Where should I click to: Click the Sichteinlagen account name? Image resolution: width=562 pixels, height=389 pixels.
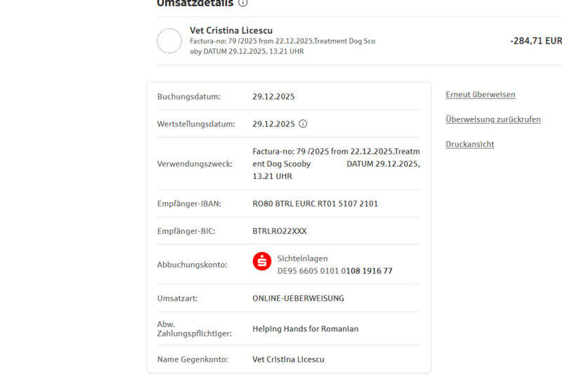coord(302,258)
